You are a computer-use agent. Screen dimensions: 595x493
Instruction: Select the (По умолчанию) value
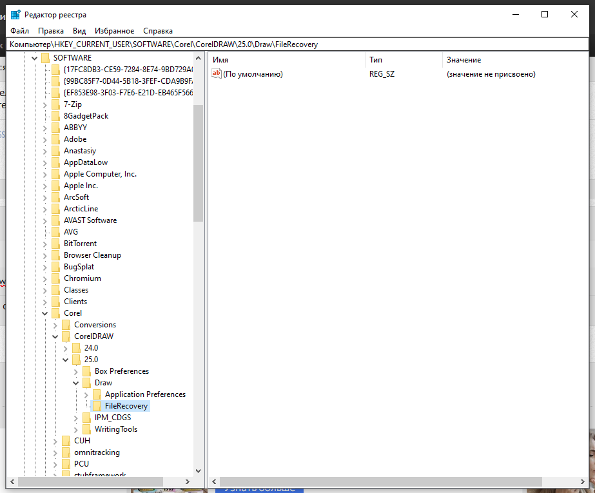253,74
